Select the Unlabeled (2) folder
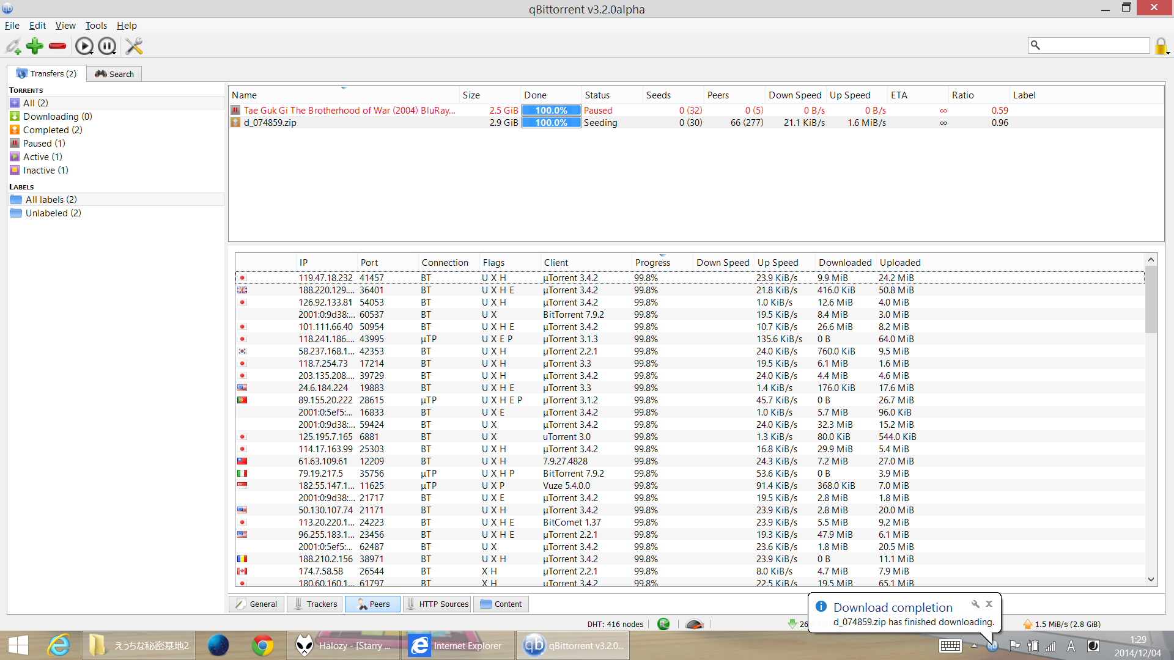This screenshot has width=1174, height=660. click(116, 213)
